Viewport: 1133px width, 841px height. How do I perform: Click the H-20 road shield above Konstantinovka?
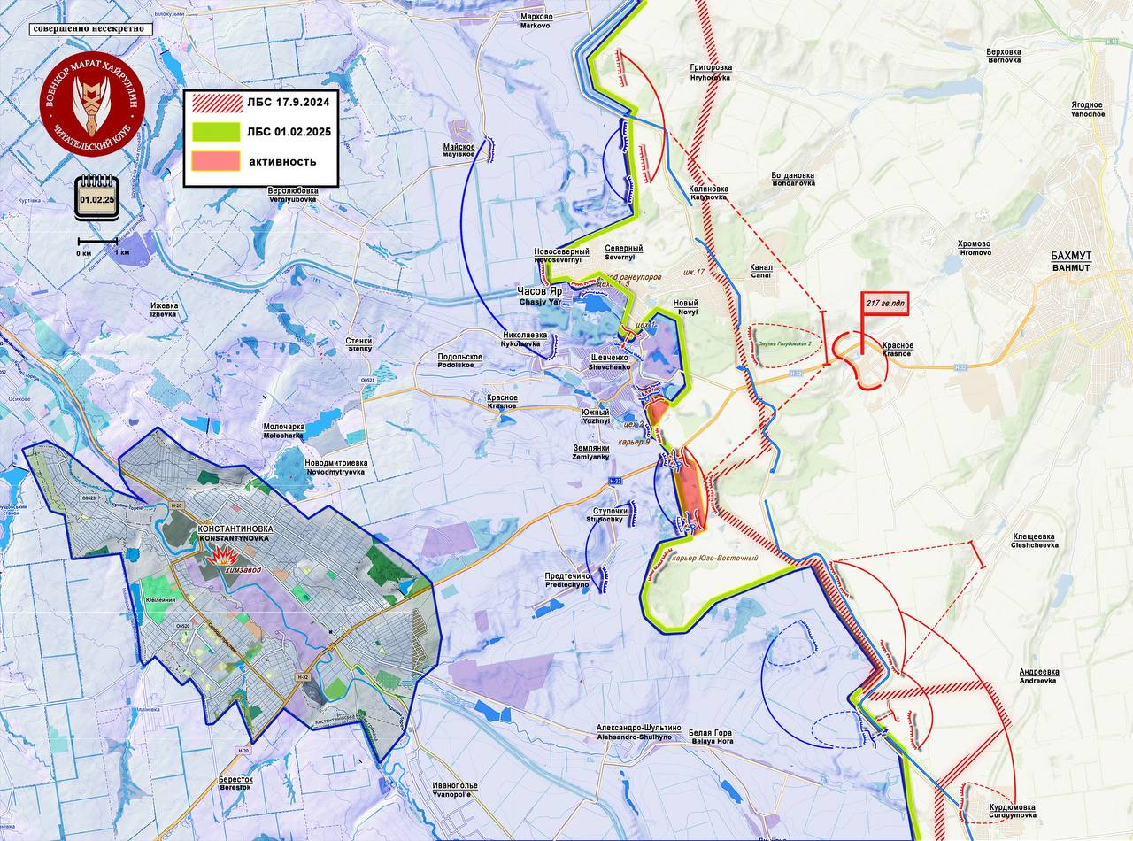[177, 505]
